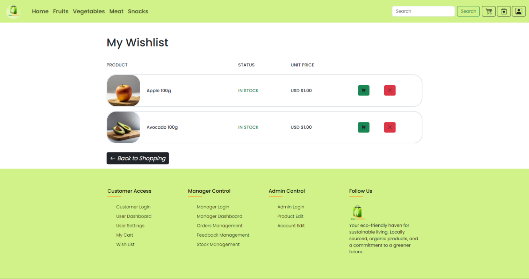Open the Customer Login footer link
Screen dimensions: 529x279
[x=133, y=207]
